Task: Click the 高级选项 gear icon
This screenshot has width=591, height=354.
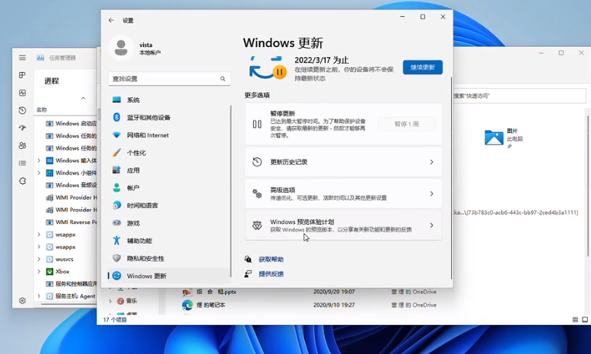Action: click(x=257, y=194)
